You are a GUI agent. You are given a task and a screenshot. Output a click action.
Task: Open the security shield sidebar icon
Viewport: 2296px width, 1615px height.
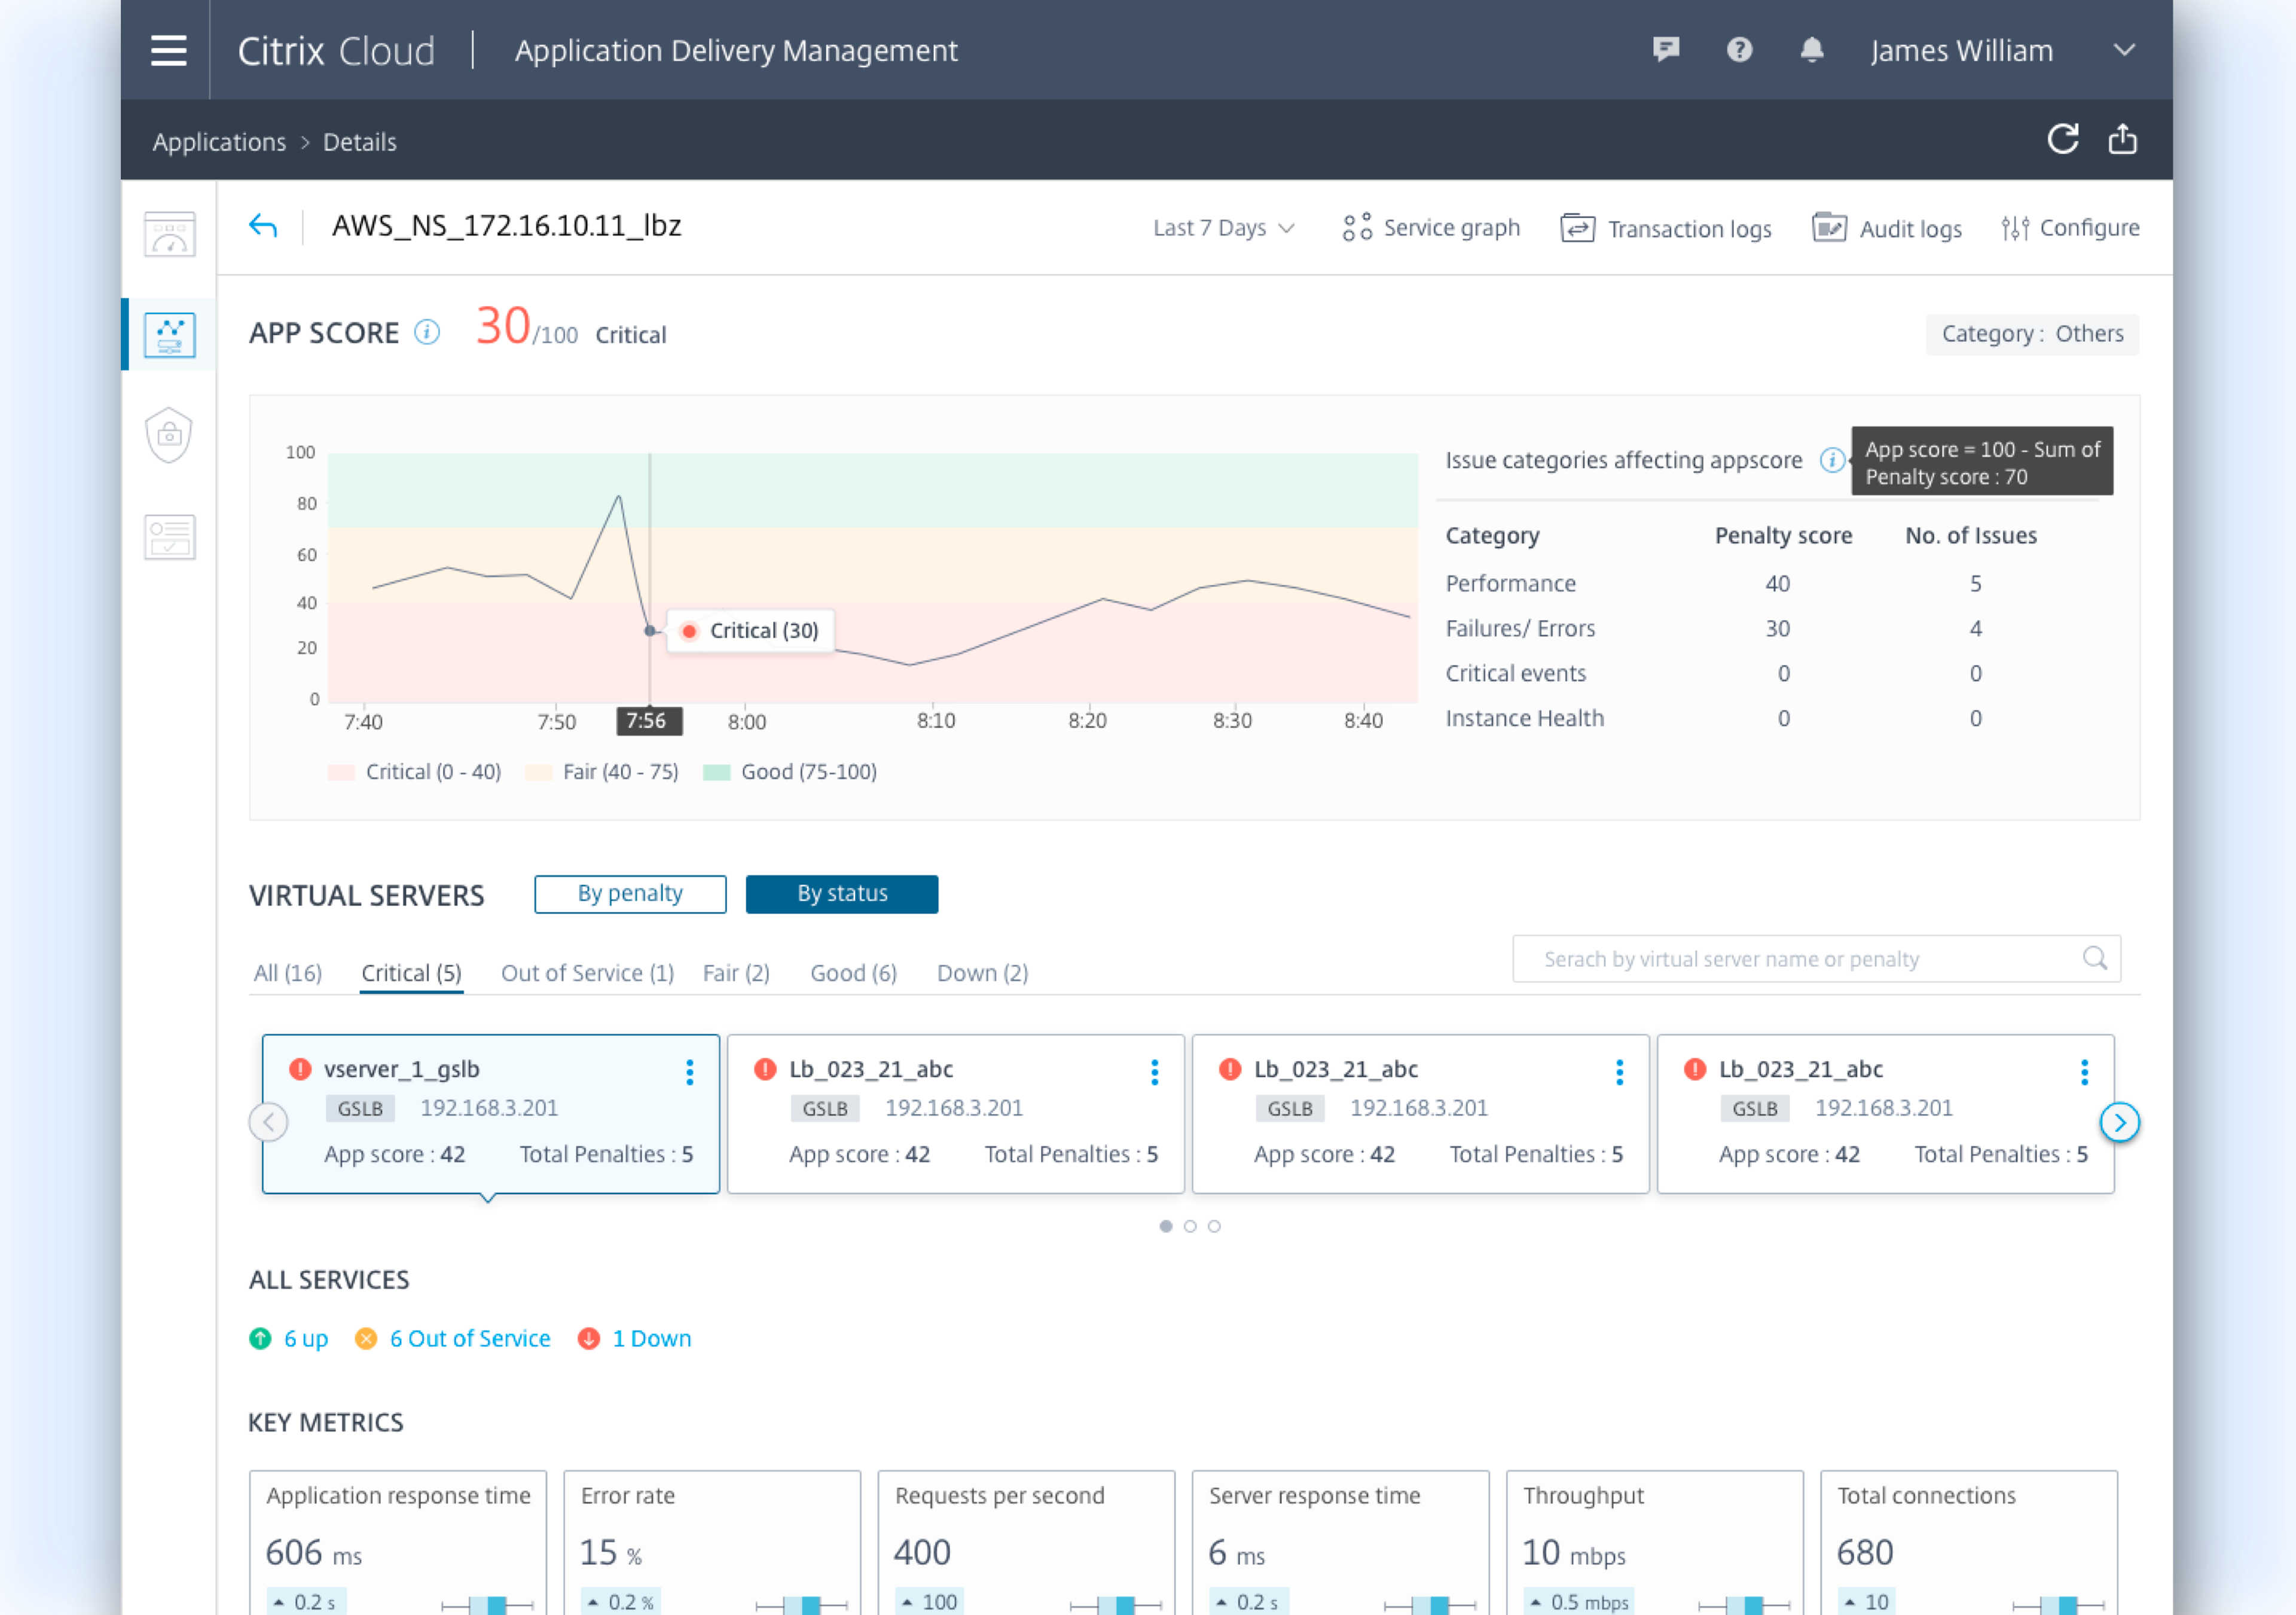(x=169, y=435)
